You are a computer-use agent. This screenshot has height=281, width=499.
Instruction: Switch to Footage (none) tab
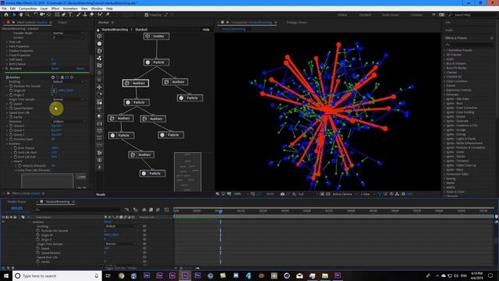[296, 23]
